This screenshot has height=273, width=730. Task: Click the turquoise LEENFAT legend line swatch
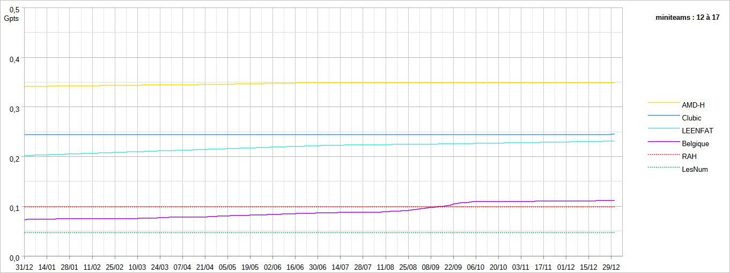click(663, 128)
